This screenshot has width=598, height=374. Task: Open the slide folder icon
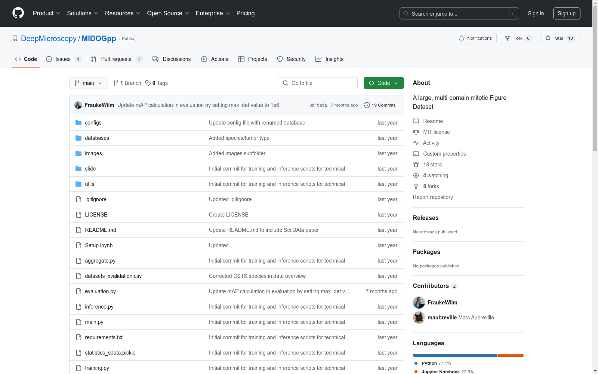(x=78, y=169)
